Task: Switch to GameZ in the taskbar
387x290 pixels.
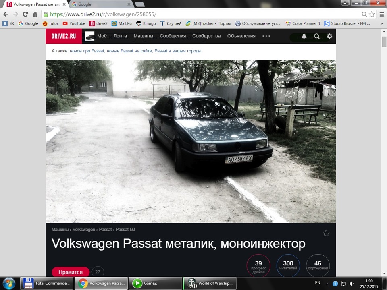Action: point(156,283)
